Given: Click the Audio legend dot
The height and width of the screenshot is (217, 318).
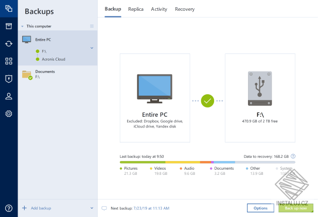Looking at the screenshot, I should (x=181, y=168).
